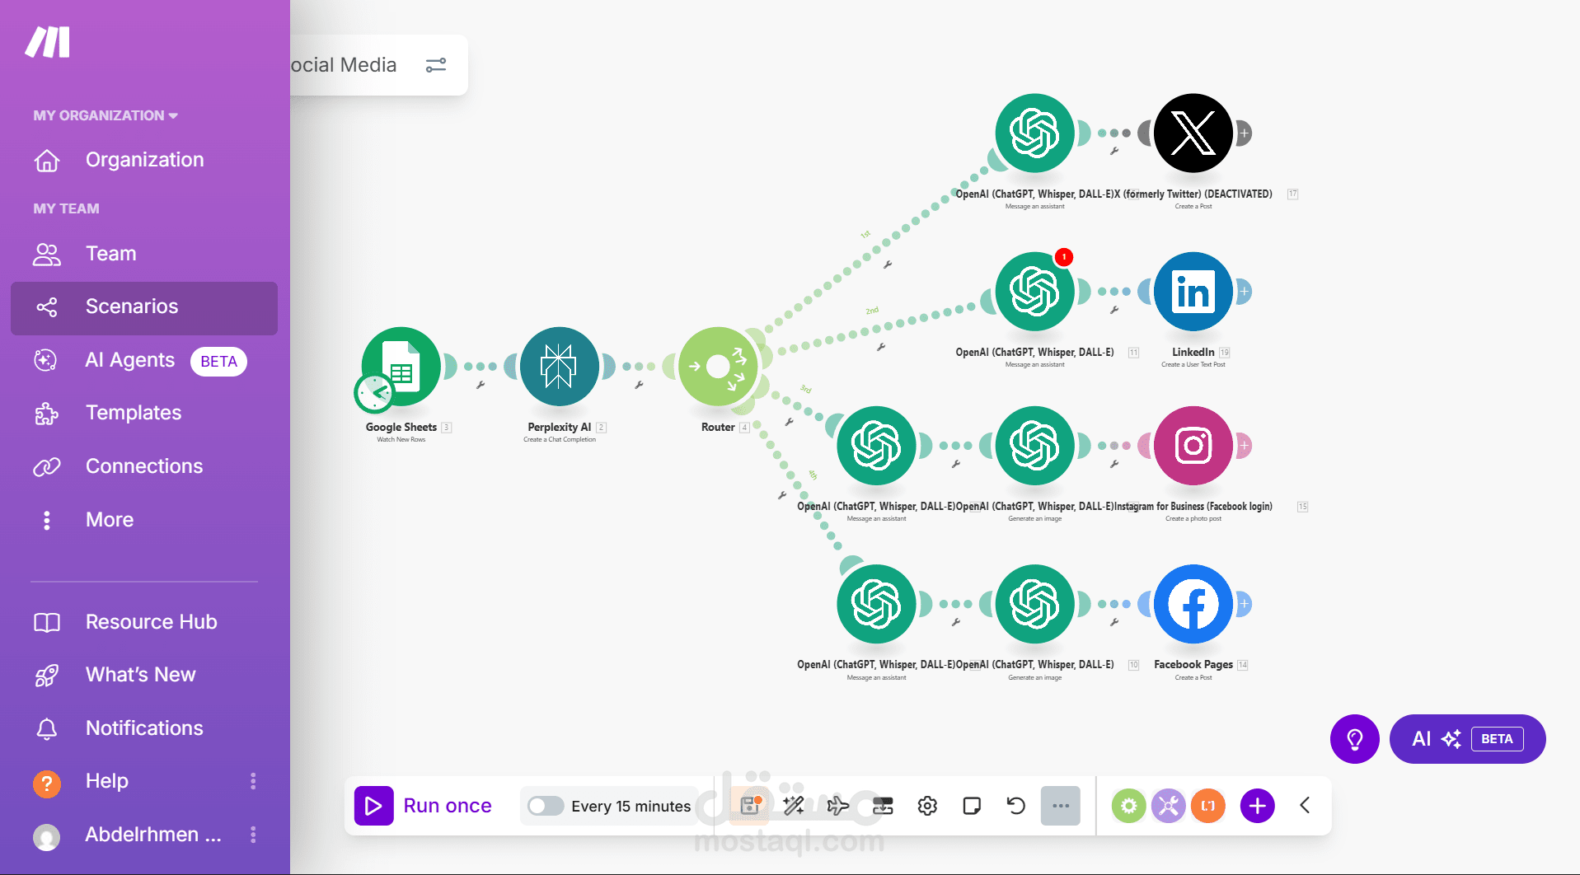The width and height of the screenshot is (1580, 875).
Task: Select the Google Sheets module
Action: (x=401, y=367)
